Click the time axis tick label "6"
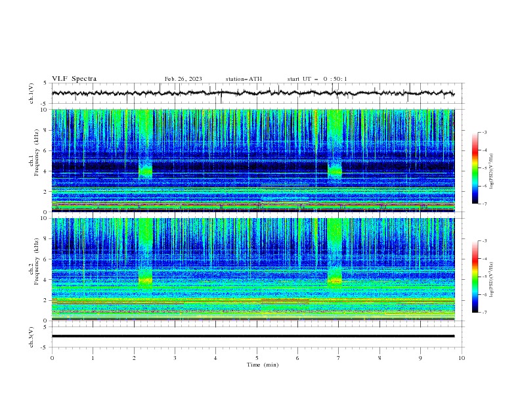 tap(297, 358)
